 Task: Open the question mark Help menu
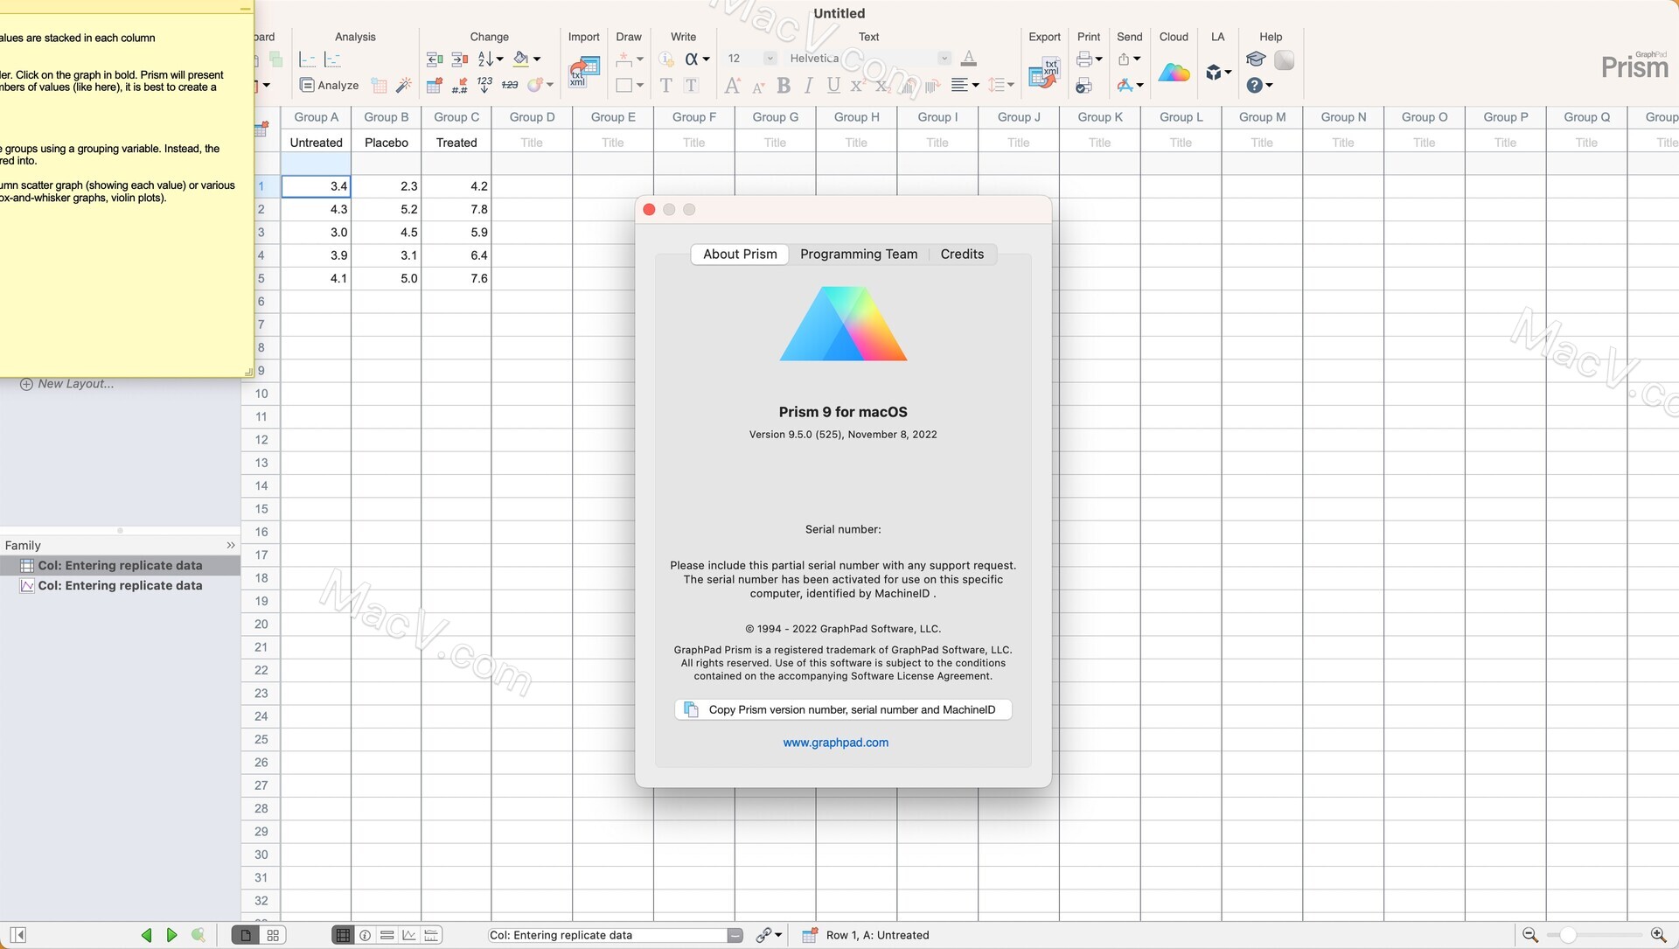pyautogui.click(x=1259, y=85)
